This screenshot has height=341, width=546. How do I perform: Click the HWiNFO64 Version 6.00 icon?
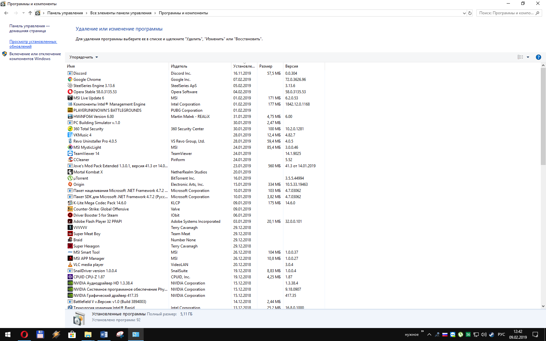pos(70,117)
